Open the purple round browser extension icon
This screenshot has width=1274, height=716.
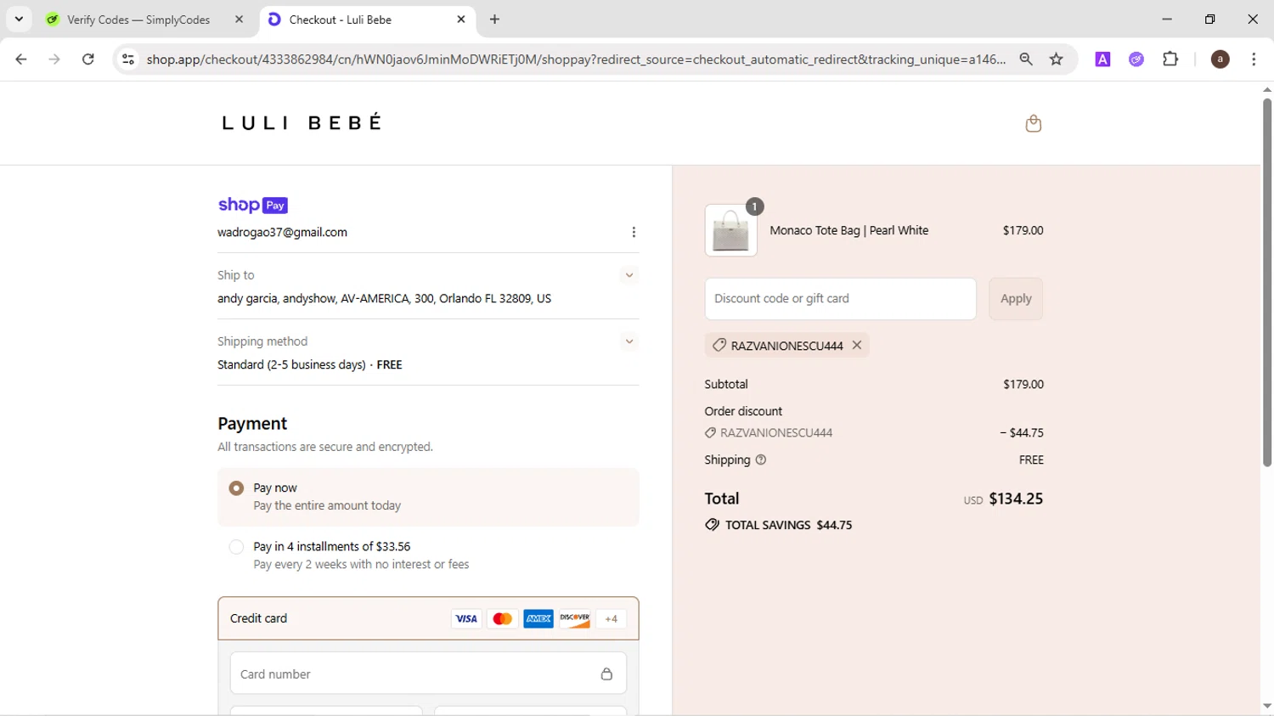1136,59
